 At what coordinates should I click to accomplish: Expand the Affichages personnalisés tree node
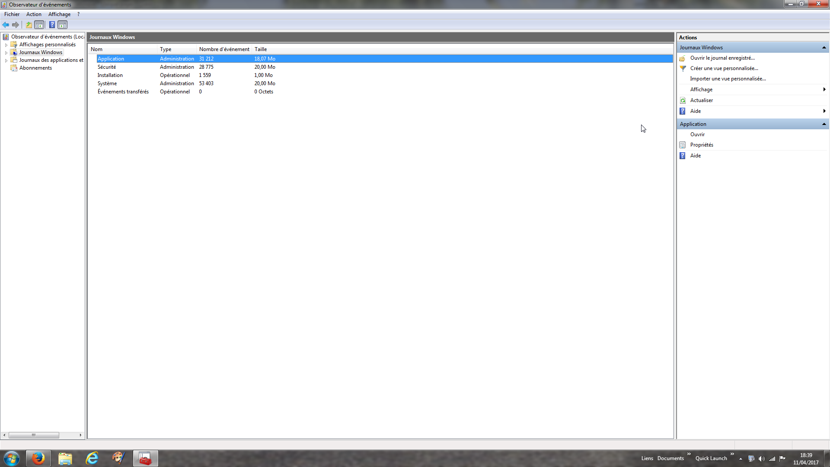6,45
